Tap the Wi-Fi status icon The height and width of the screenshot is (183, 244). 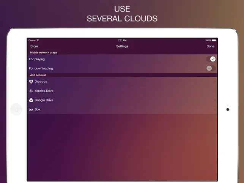click(38, 40)
